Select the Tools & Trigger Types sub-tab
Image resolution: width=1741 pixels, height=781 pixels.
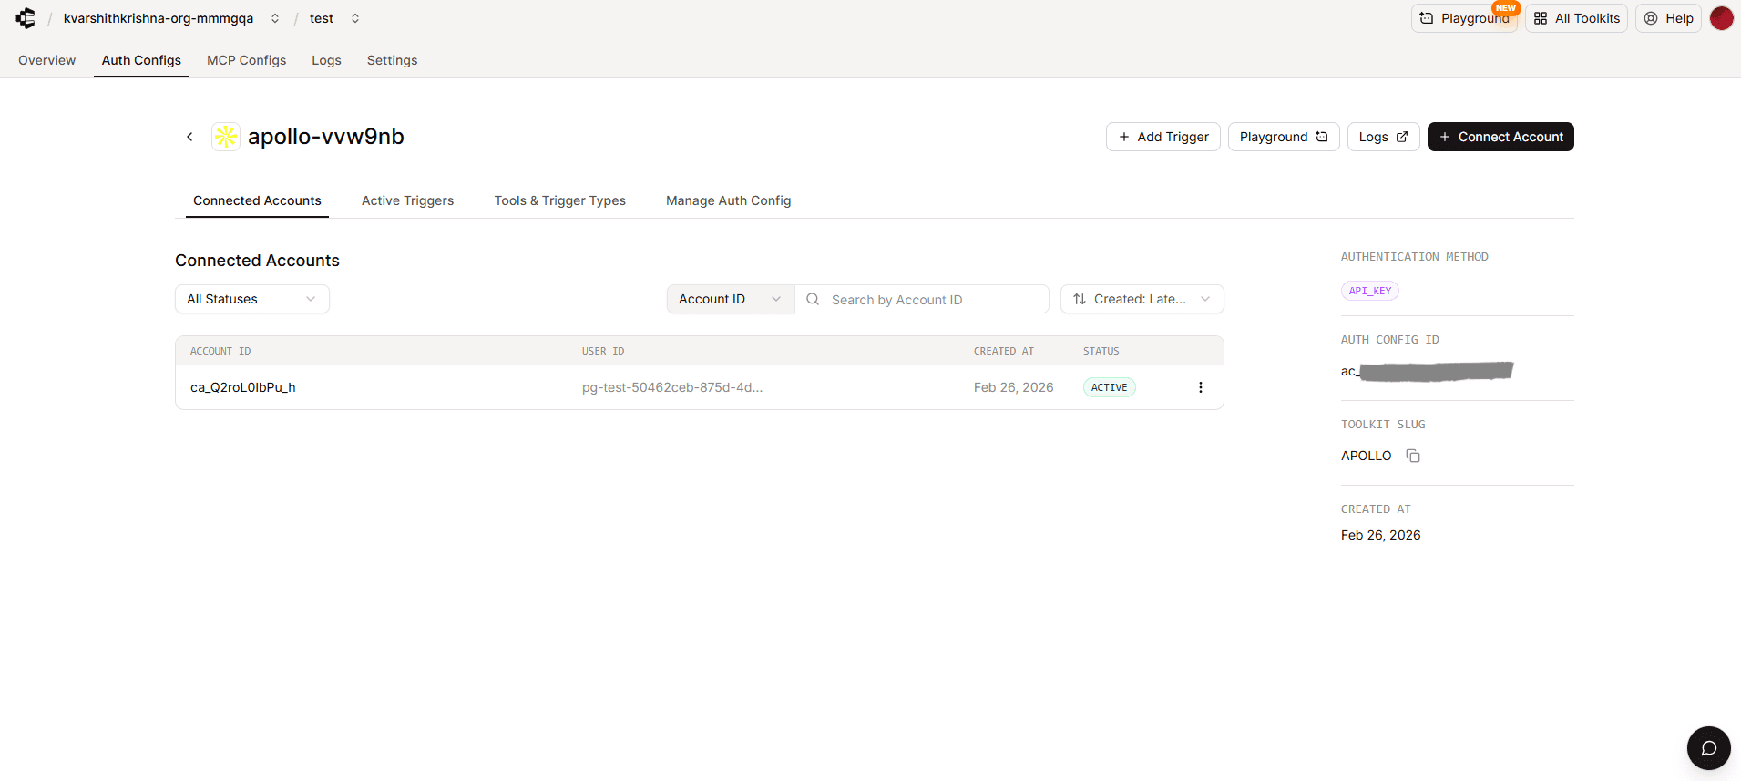click(559, 200)
